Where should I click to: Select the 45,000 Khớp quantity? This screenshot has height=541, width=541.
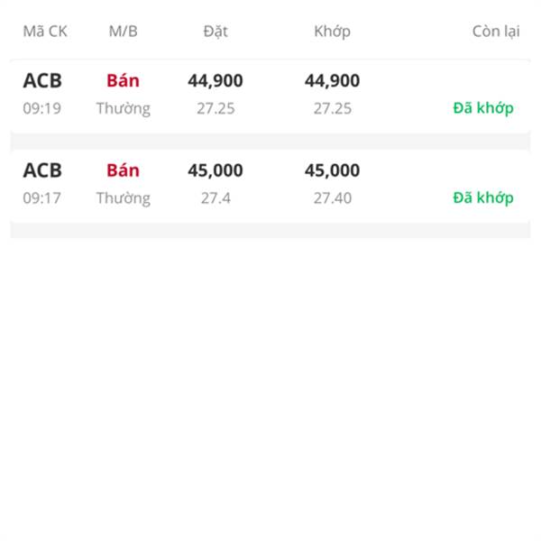pos(332,170)
